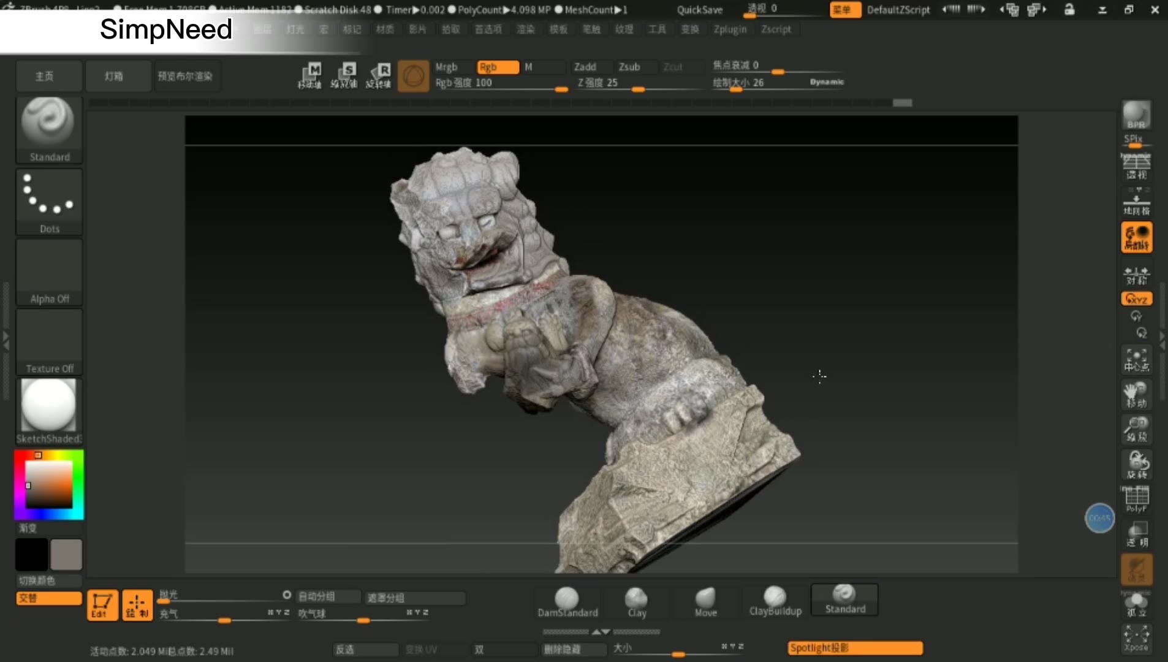Screen dimensions: 1168x662
Task: Click the 切换颜色 switch color button
Action: pyautogui.click(x=49, y=580)
